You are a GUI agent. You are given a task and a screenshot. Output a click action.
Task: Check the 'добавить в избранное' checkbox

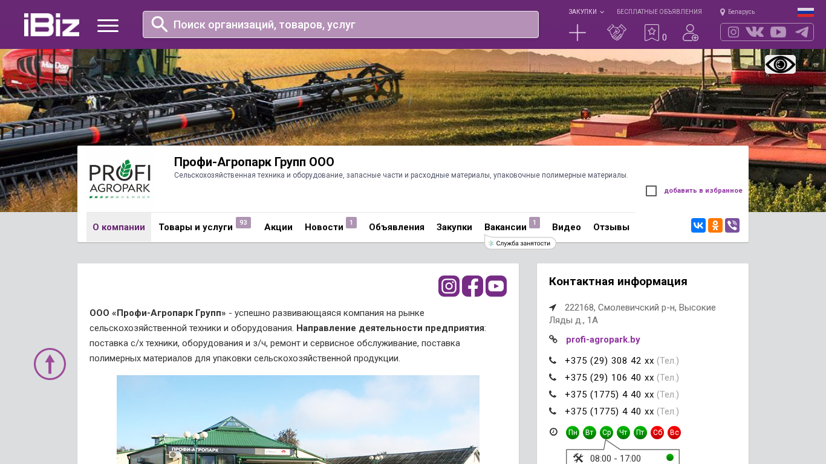point(651,191)
